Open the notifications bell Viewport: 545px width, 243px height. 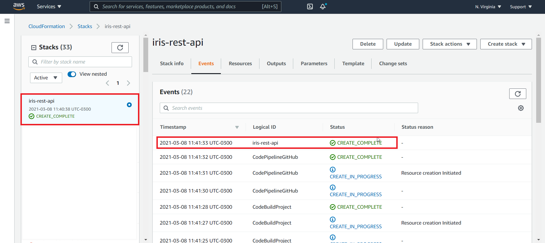pyautogui.click(x=323, y=7)
